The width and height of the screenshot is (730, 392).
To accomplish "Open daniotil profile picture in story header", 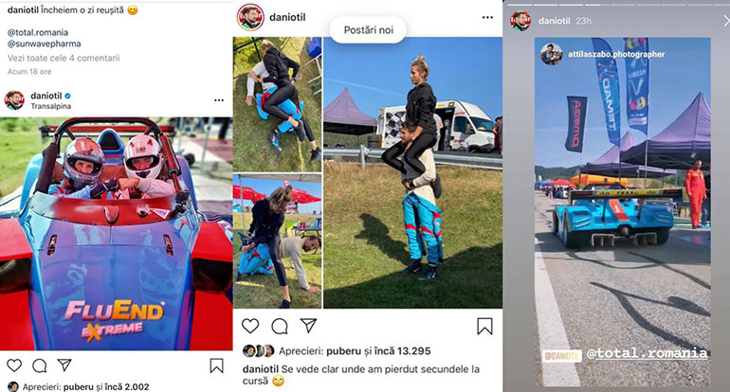I will (x=520, y=21).
